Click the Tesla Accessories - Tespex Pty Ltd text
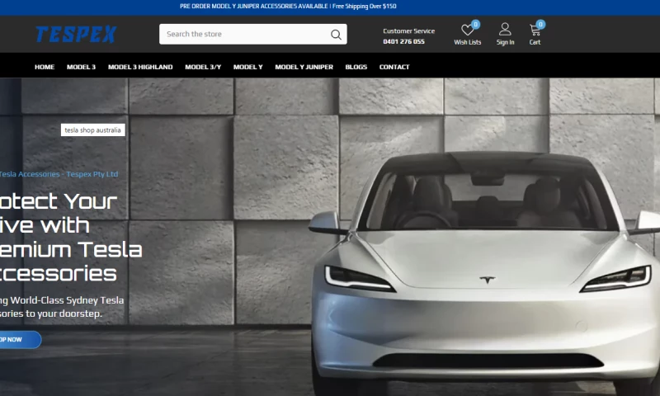The width and height of the screenshot is (660, 396). [59, 174]
